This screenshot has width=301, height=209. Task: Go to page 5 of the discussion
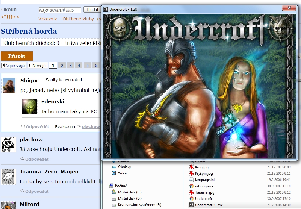coord(88,66)
